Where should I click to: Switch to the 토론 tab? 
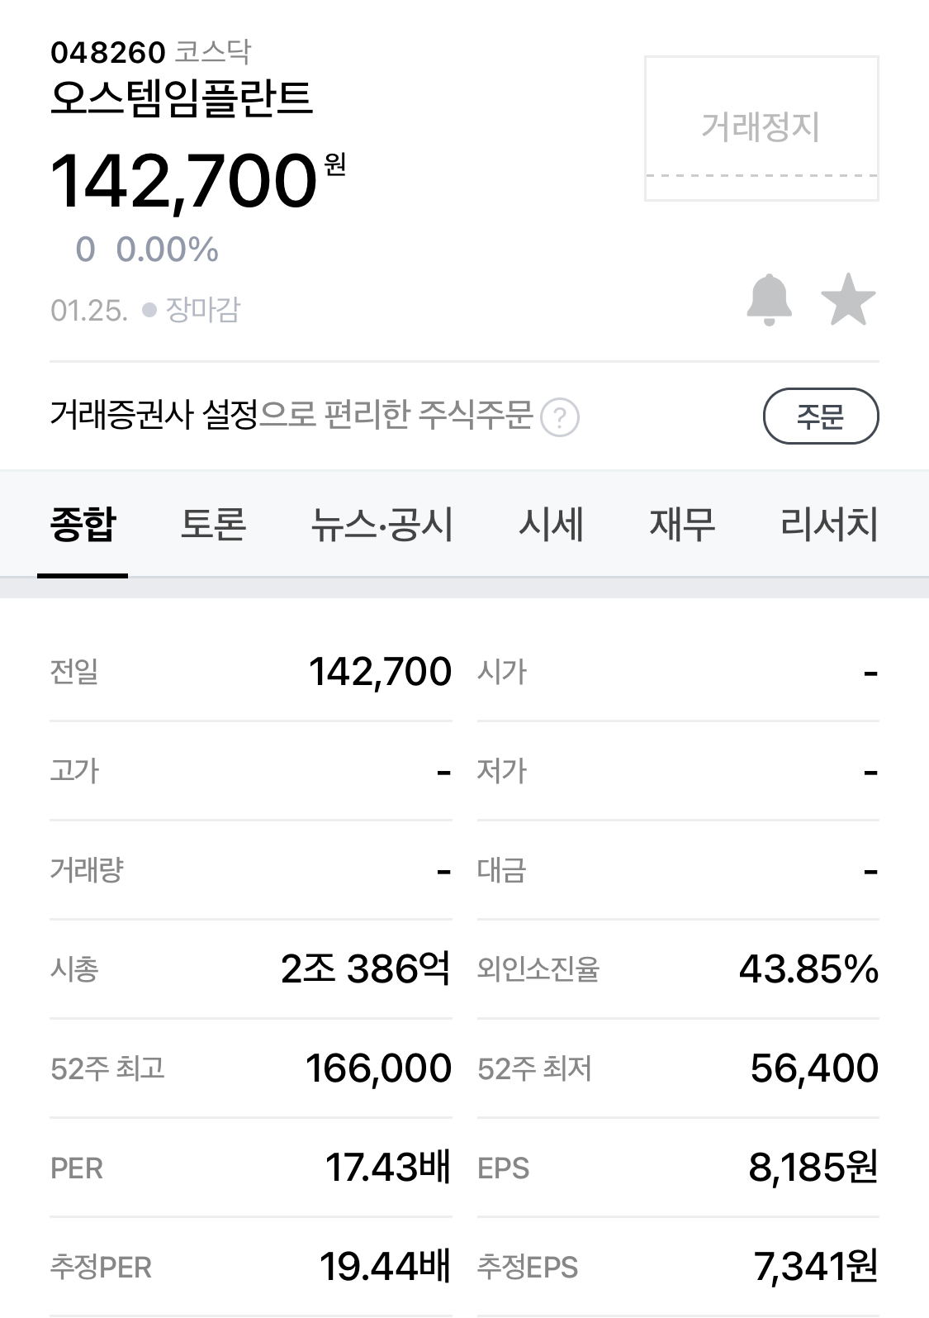213,525
